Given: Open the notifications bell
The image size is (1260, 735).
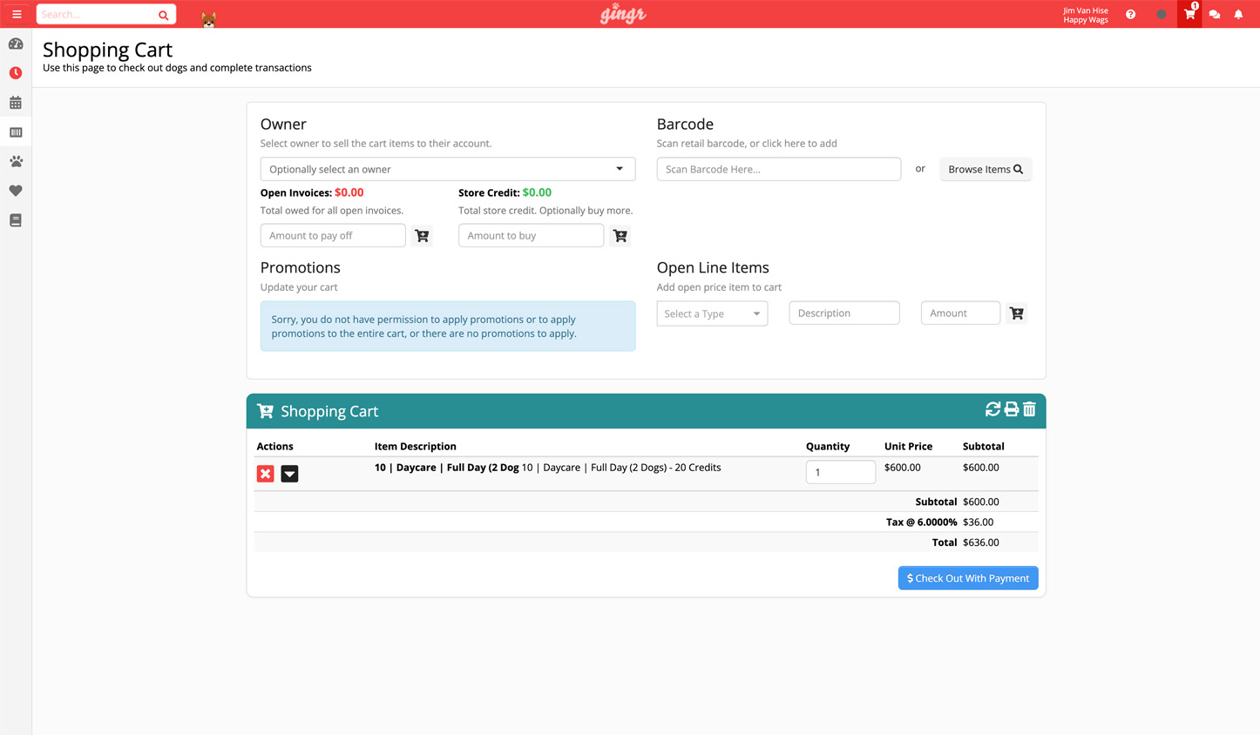Looking at the screenshot, I should pos(1238,14).
